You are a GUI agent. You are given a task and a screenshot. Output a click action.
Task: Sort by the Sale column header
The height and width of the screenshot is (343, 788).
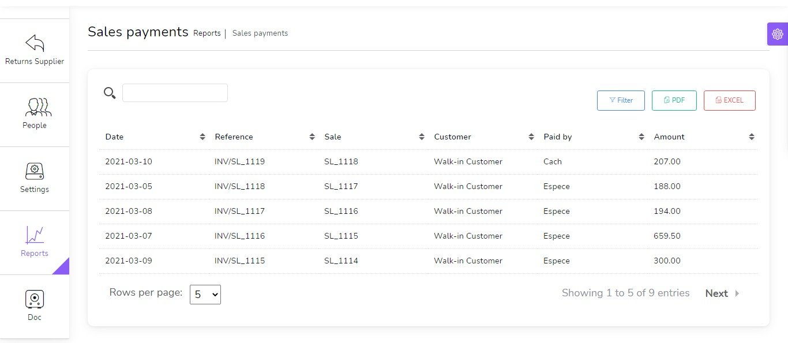(333, 137)
